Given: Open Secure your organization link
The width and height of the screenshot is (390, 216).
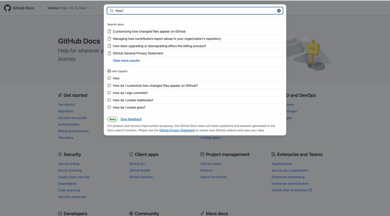Looking at the screenshot, I should coord(290,170).
